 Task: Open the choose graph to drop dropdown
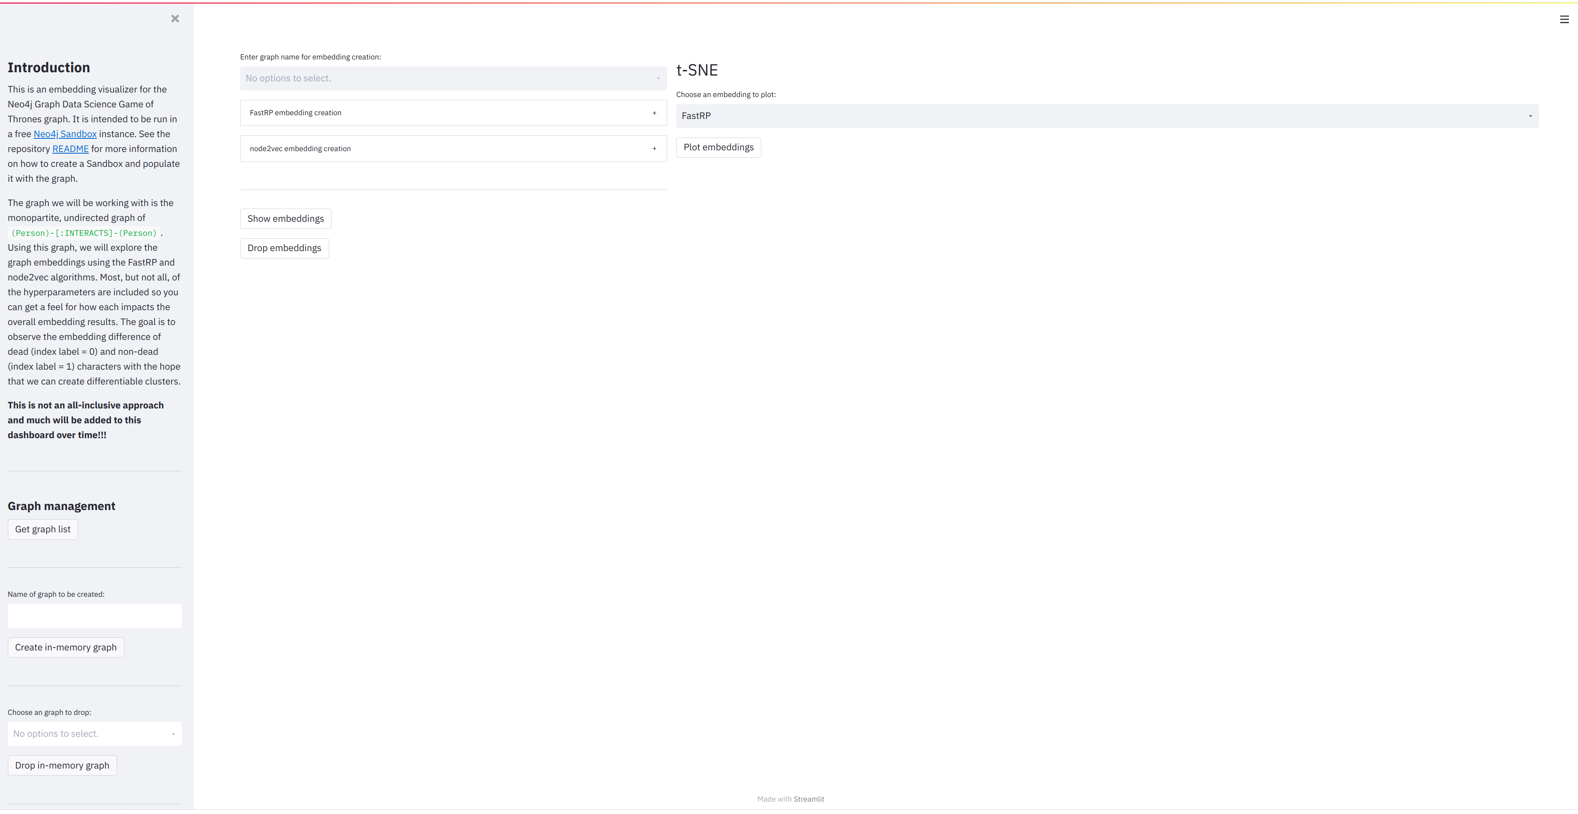[94, 734]
